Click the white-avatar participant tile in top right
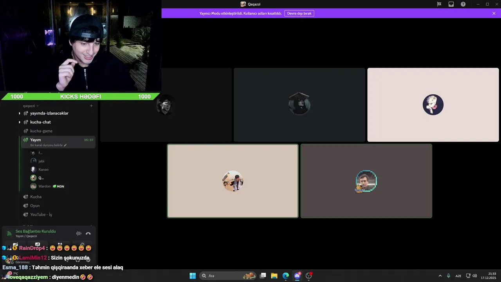This screenshot has width=501, height=282. [433, 105]
